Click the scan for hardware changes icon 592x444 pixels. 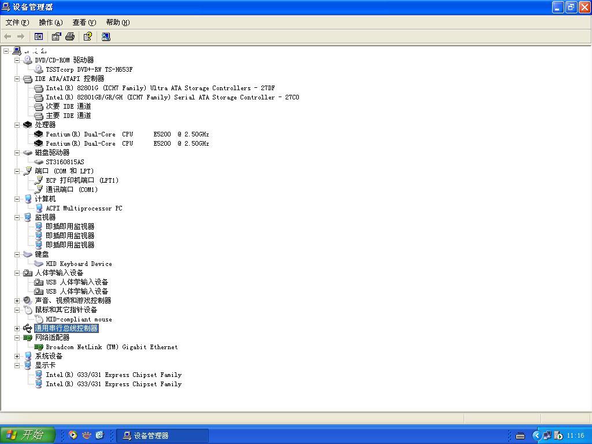(106, 36)
